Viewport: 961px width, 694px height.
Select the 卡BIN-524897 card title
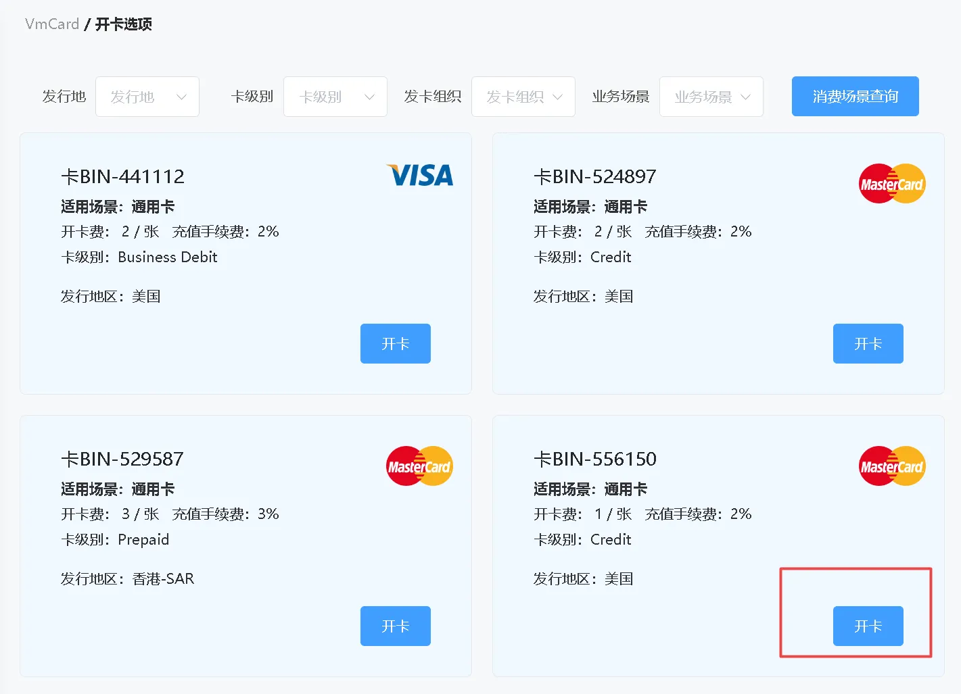(594, 177)
